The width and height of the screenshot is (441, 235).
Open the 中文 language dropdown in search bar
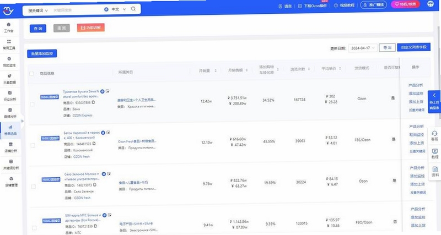point(118,9)
